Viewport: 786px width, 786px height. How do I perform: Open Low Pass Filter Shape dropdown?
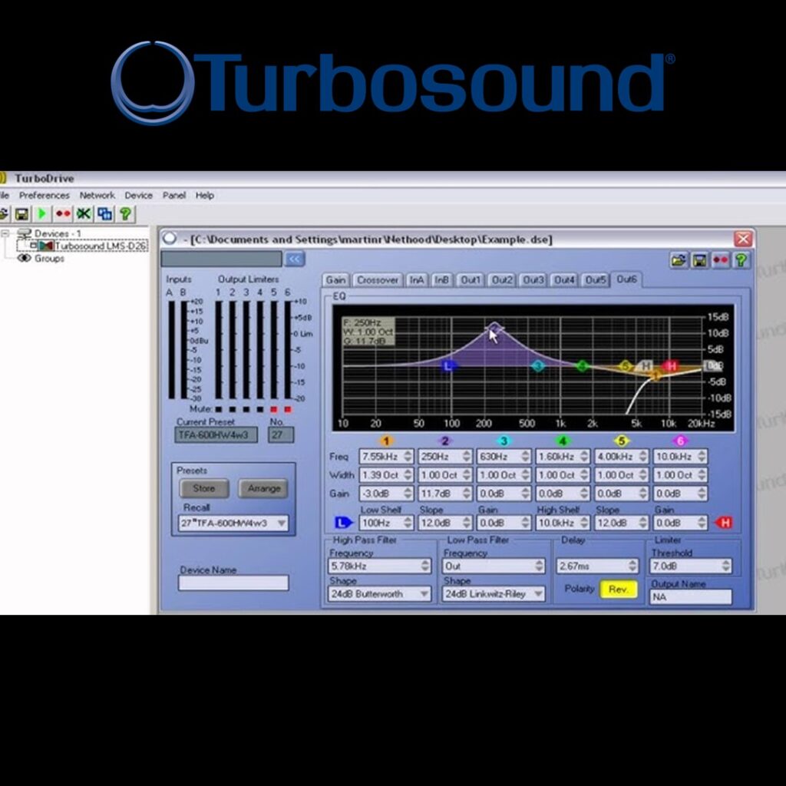[x=539, y=594]
